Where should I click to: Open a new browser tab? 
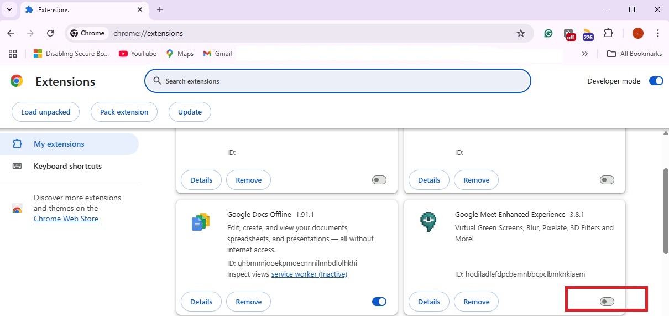160,9
